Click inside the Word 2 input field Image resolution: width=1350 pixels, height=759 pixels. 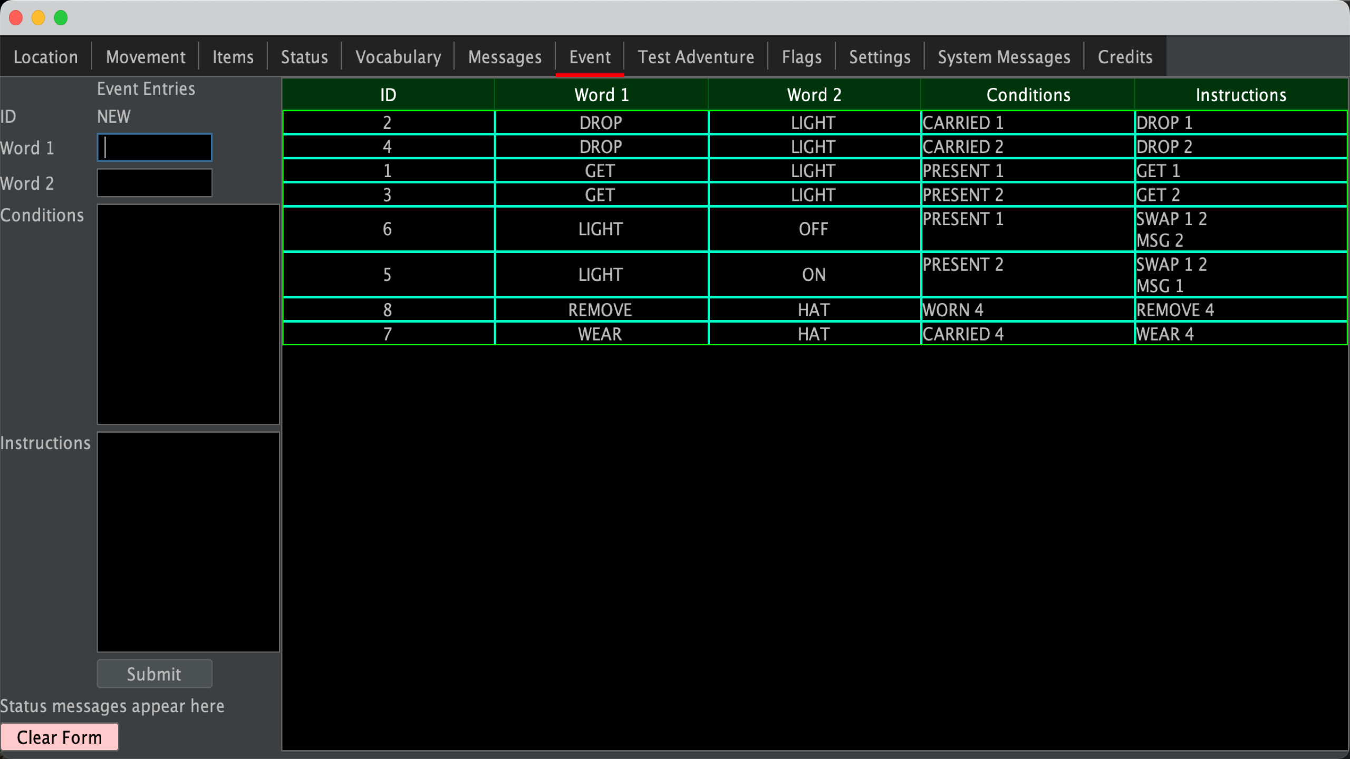(x=154, y=183)
